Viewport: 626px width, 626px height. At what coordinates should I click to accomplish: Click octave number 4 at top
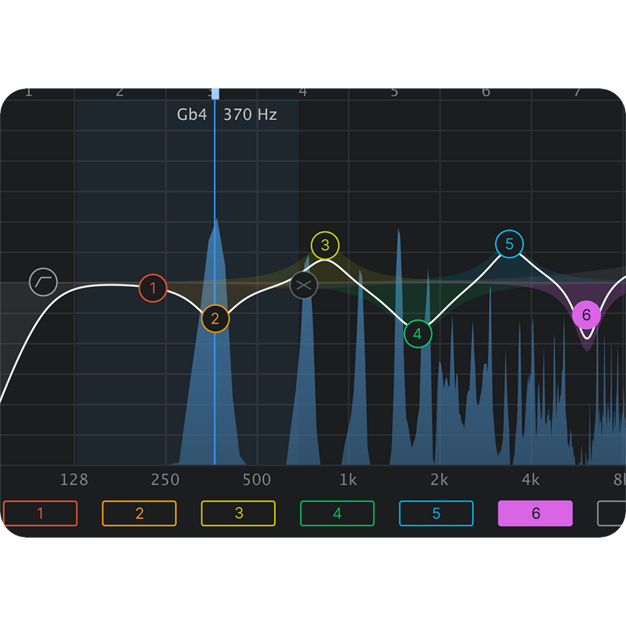303,92
